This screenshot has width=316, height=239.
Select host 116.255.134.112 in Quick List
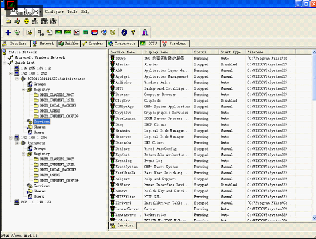[x=36, y=68]
